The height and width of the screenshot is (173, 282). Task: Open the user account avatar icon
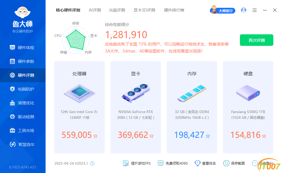tap(244, 10)
